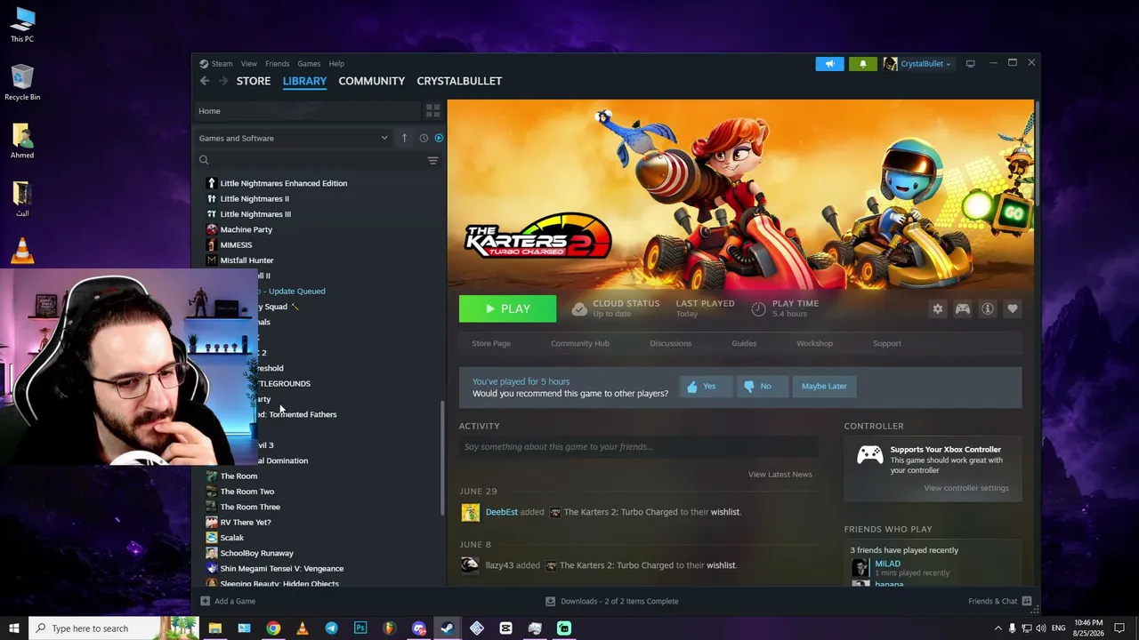Viewport: 1139px width, 640px height.
Task: Open Steam announcements megaphone button
Action: pyautogui.click(x=829, y=64)
